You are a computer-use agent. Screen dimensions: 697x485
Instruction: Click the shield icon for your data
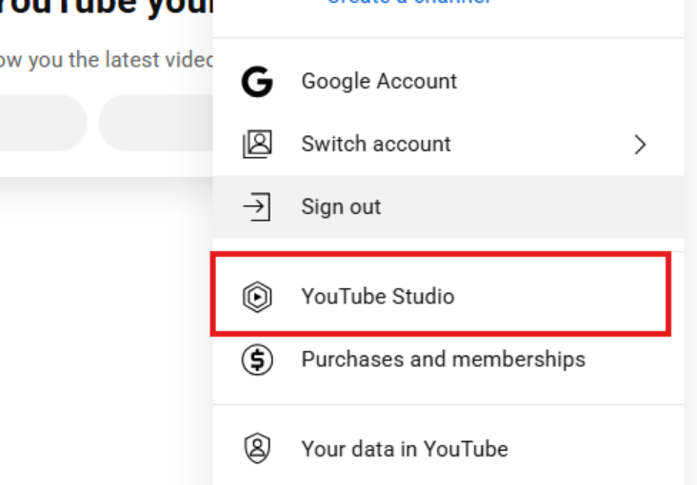click(x=257, y=448)
